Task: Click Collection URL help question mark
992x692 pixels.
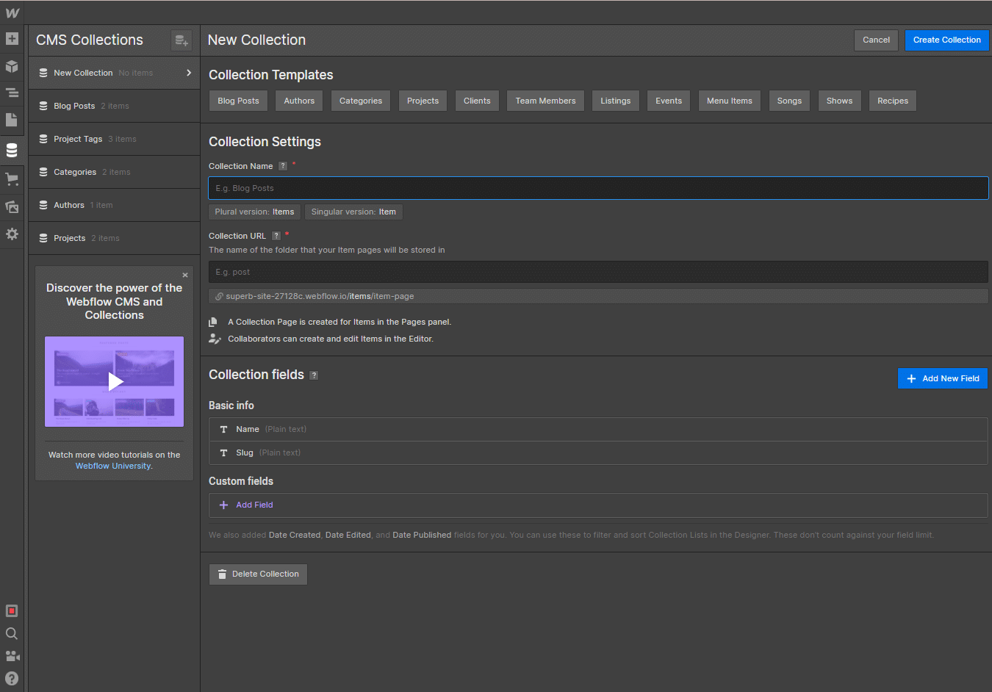Action: tap(276, 236)
